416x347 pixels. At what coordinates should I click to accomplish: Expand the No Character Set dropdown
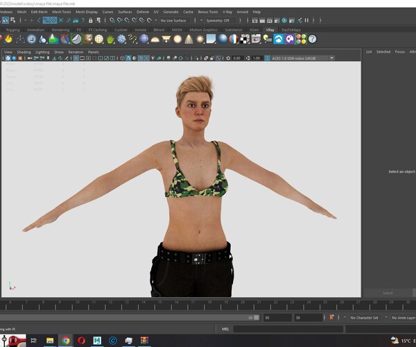[365, 318]
